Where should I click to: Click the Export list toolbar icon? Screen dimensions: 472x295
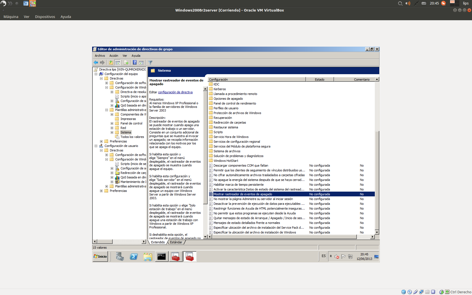coord(126,62)
